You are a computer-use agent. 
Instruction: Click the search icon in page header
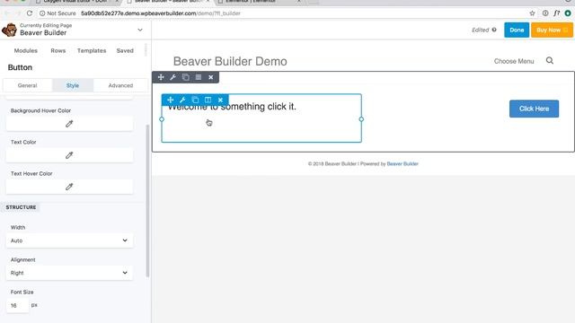(x=549, y=60)
